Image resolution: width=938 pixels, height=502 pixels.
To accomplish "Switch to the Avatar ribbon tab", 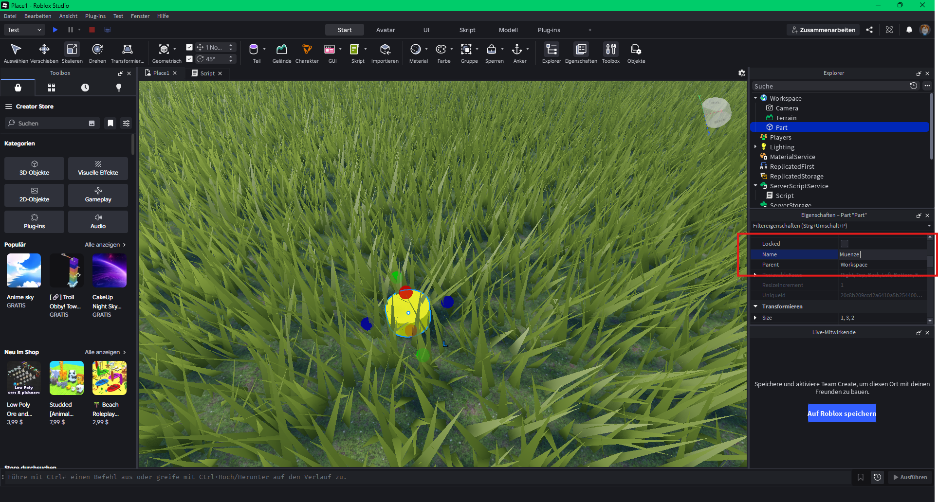I will pyautogui.click(x=386, y=30).
